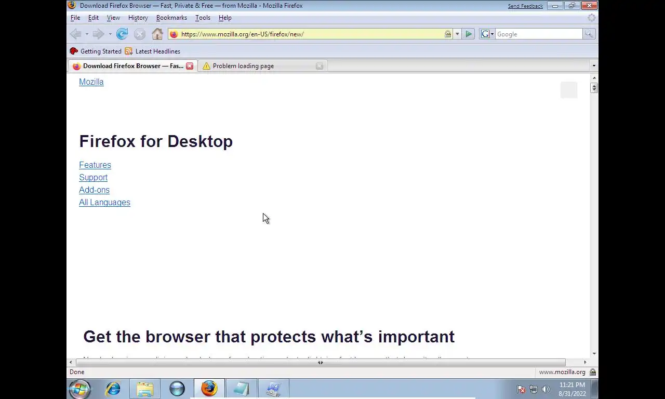Open the Features link
This screenshot has height=399, width=665.
(x=95, y=165)
